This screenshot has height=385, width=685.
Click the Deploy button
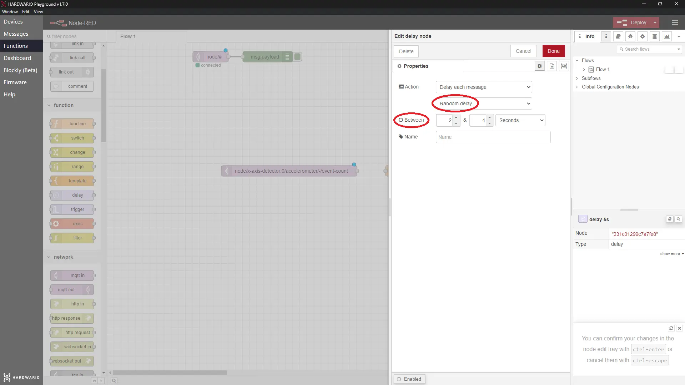coord(632,22)
